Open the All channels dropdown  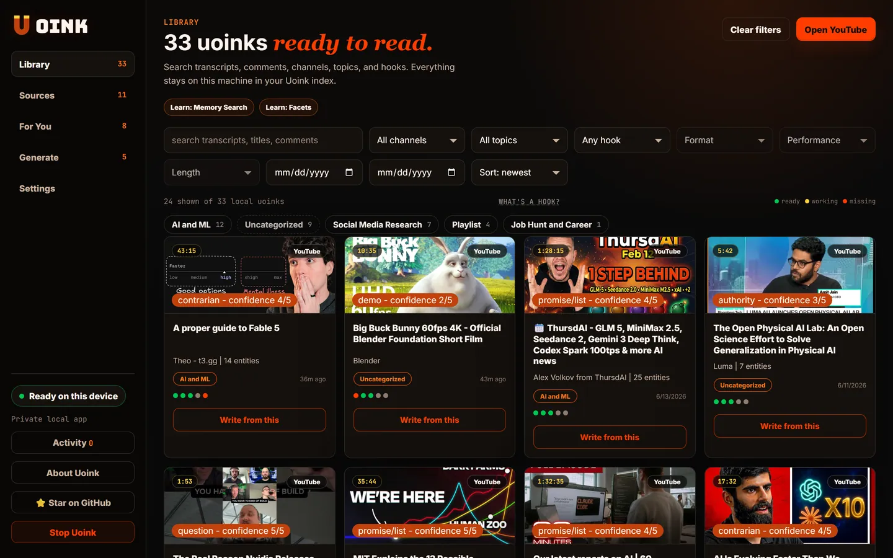417,140
